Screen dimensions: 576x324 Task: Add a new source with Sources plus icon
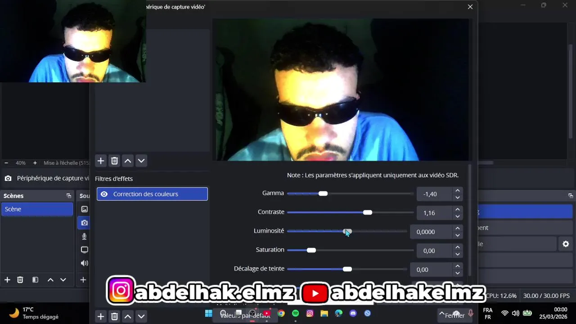pyautogui.click(x=83, y=280)
